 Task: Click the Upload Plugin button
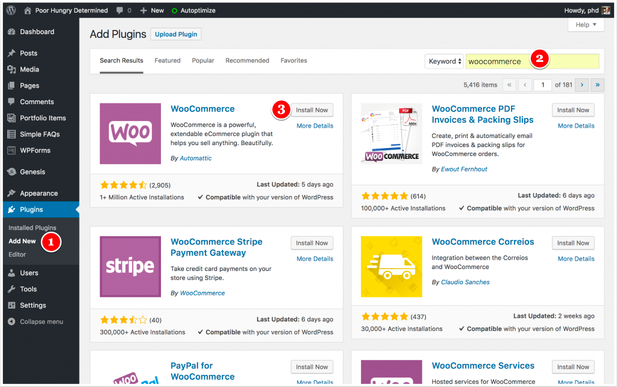(175, 34)
